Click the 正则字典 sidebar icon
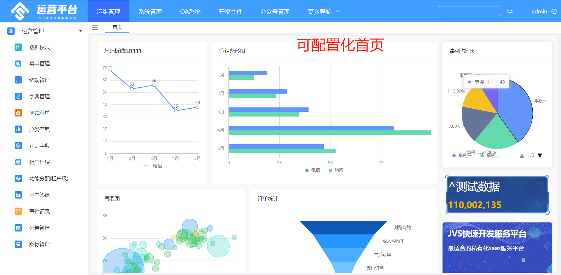561x275 pixels. 18,145
